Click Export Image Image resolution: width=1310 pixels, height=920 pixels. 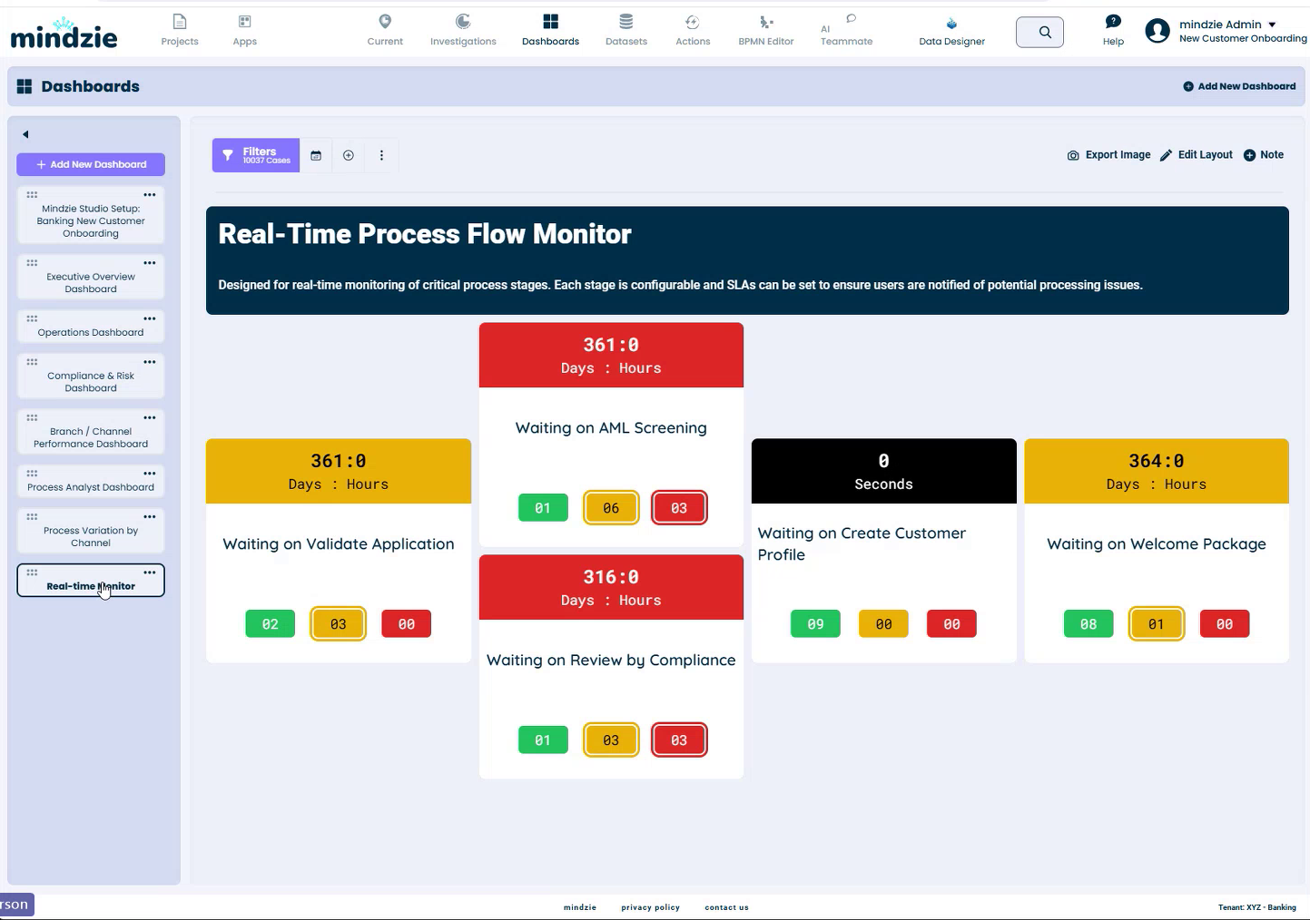click(x=1108, y=155)
